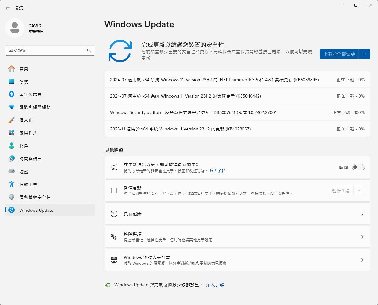The width and height of the screenshot is (378, 305).
Task: Expand the 暫停 1 週 dropdown arrow
Action: click(359, 191)
